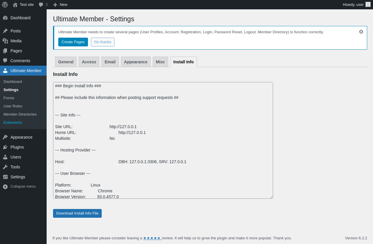Click the No thanks button
373x244 pixels.
[x=103, y=42]
